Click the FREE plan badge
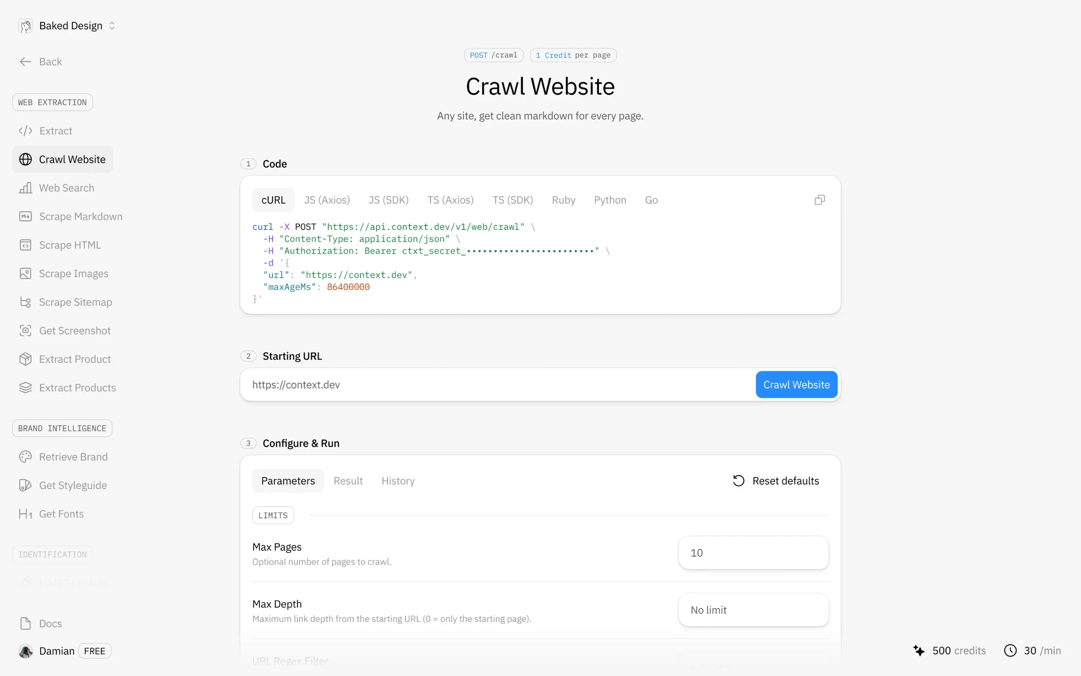 coord(95,651)
